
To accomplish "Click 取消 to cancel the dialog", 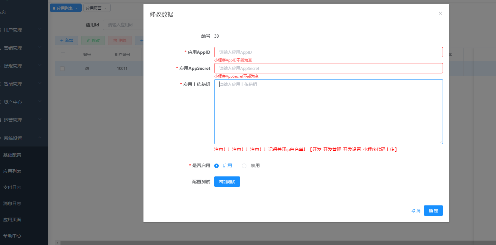I will click(x=416, y=211).
